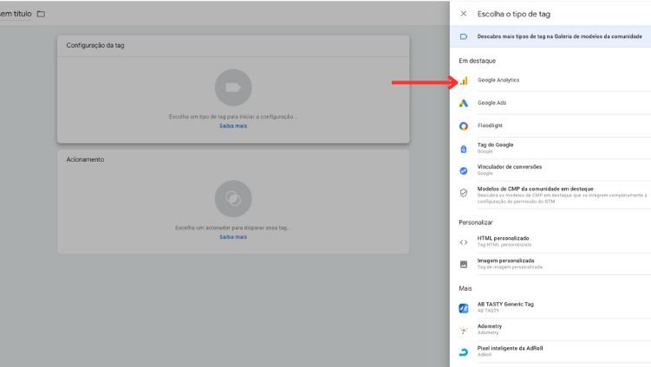651x367 pixels.
Task: Click the Google Analytics bar chart icon
Action: pos(464,80)
